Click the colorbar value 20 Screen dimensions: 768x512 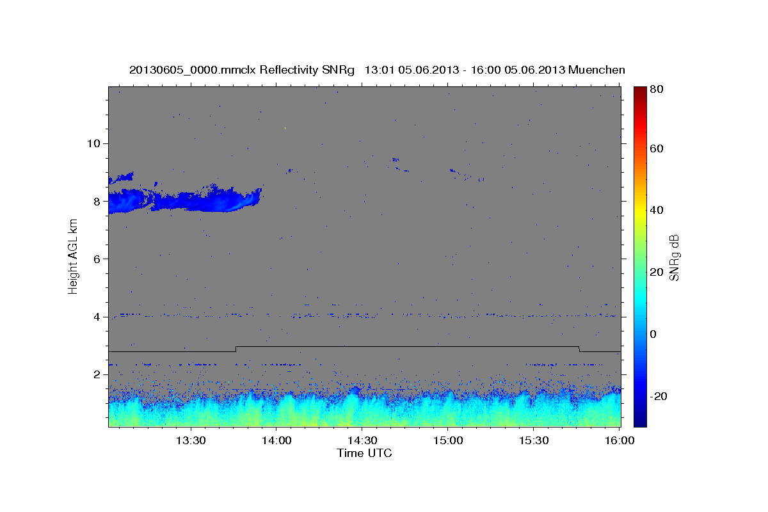coord(657,272)
